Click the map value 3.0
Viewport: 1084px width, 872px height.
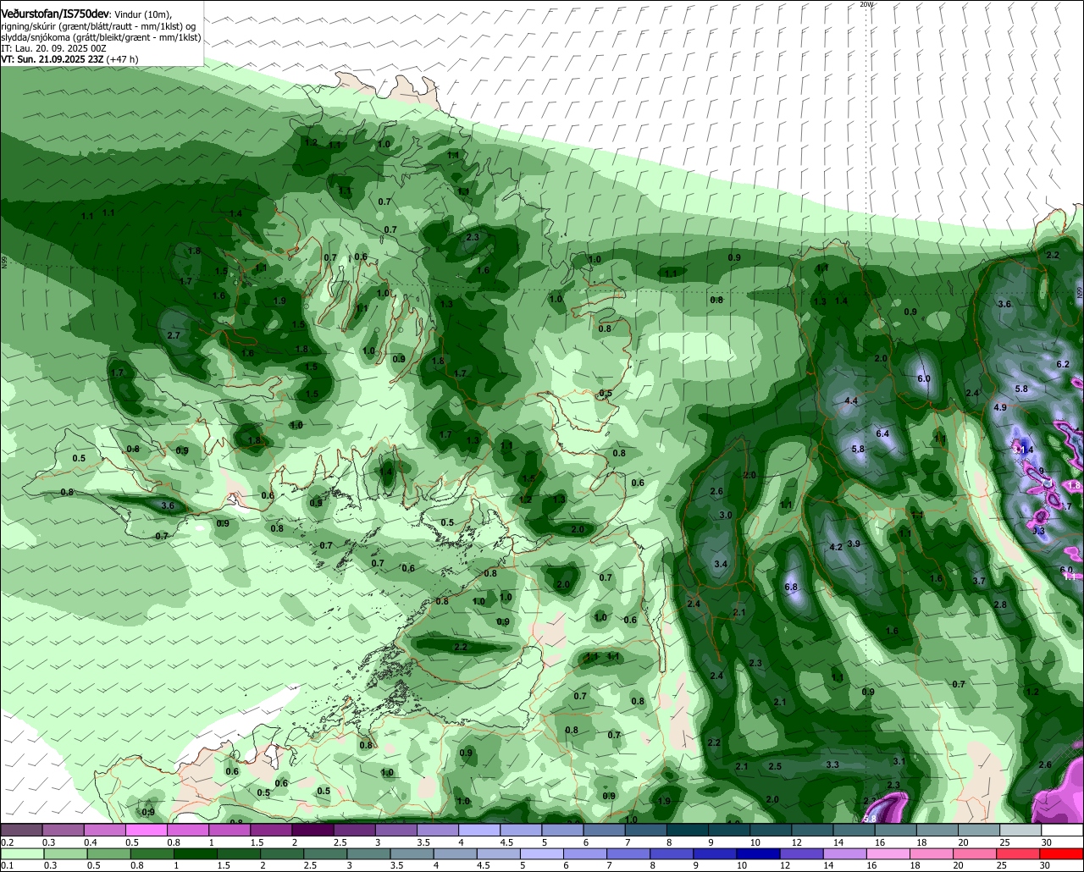726,516
